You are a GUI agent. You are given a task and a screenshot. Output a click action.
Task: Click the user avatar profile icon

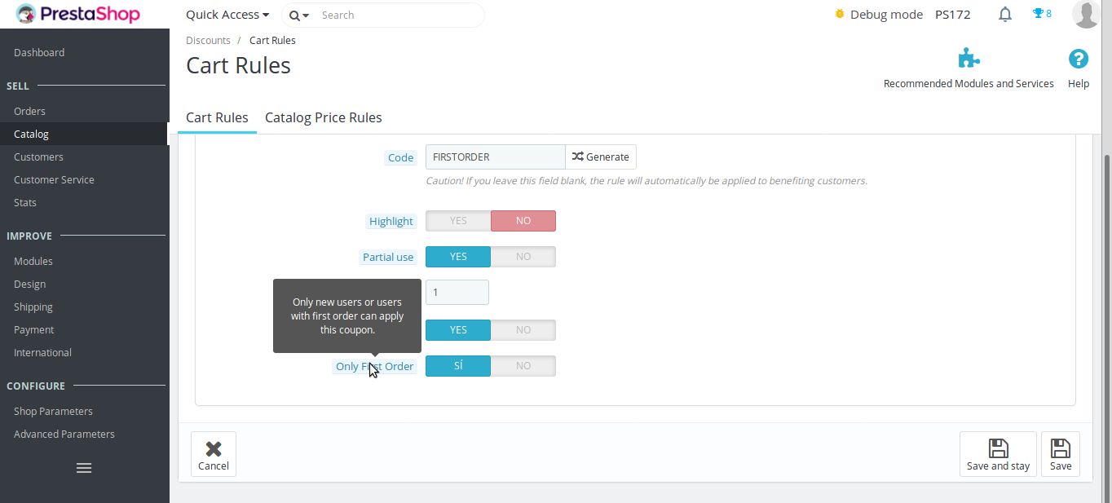click(1087, 14)
